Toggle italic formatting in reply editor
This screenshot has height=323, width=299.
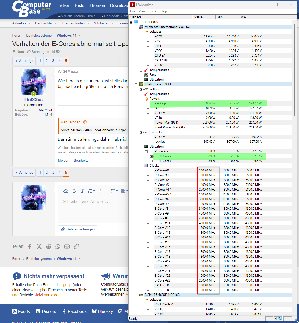(x=82, y=191)
